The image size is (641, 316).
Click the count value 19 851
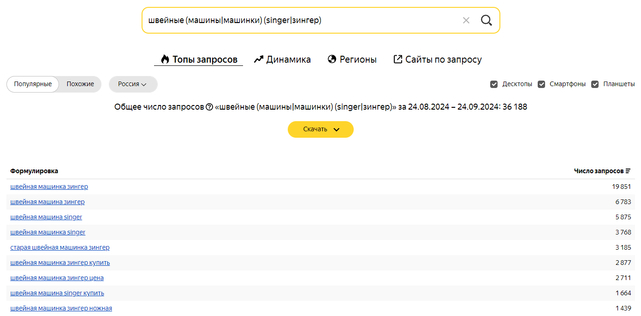622,187
